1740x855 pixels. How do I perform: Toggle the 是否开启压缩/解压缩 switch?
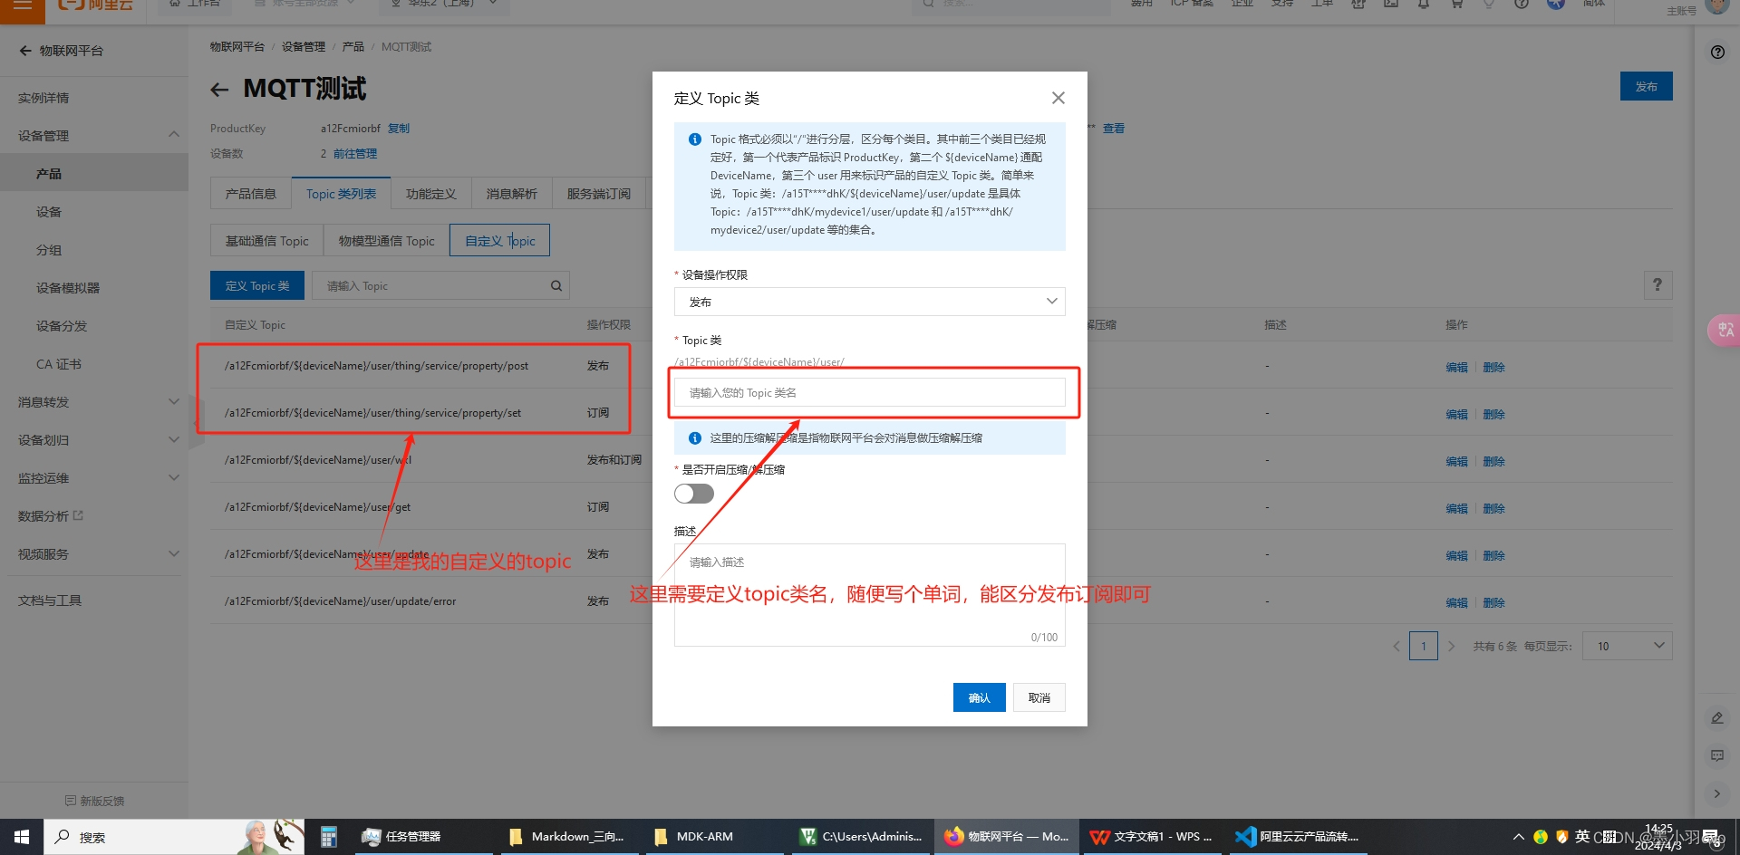point(694,494)
